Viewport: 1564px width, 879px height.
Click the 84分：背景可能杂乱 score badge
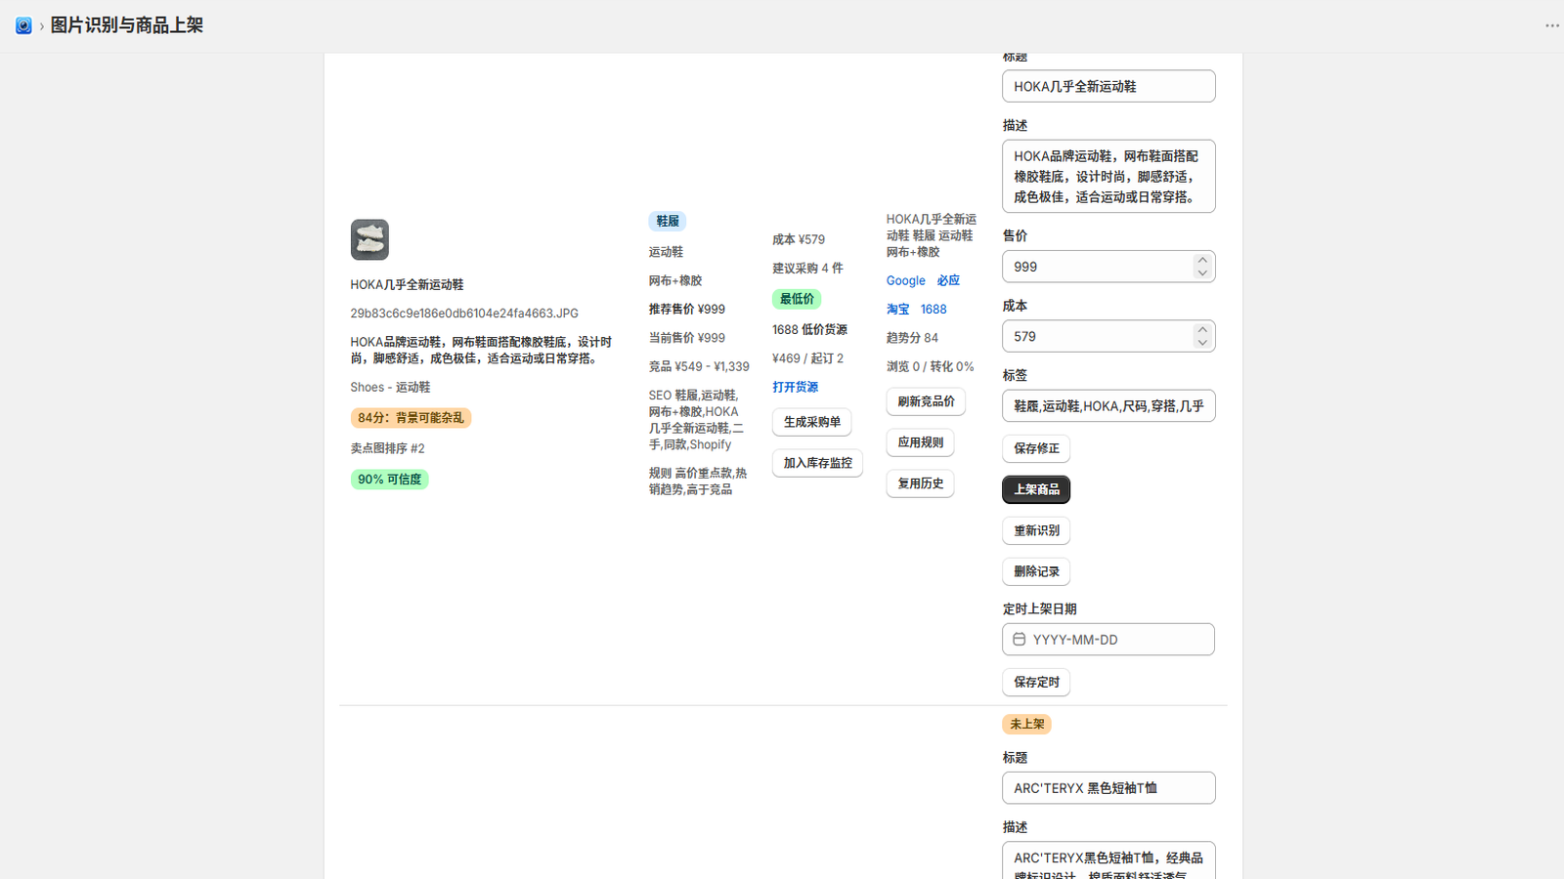411,418
